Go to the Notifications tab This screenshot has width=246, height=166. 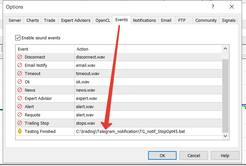click(144, 21)
